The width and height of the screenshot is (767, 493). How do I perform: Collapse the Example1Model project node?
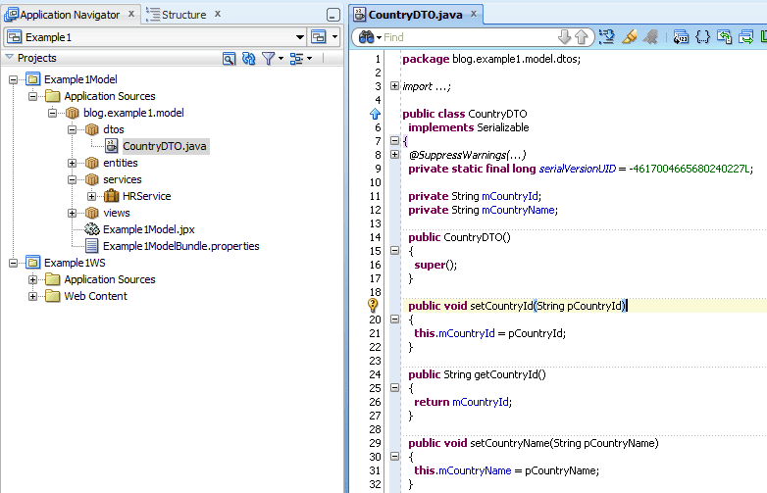(x=13, y=79)
